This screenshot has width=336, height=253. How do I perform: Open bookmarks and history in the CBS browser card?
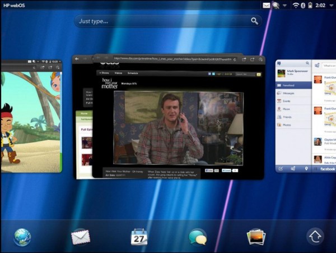260,59
